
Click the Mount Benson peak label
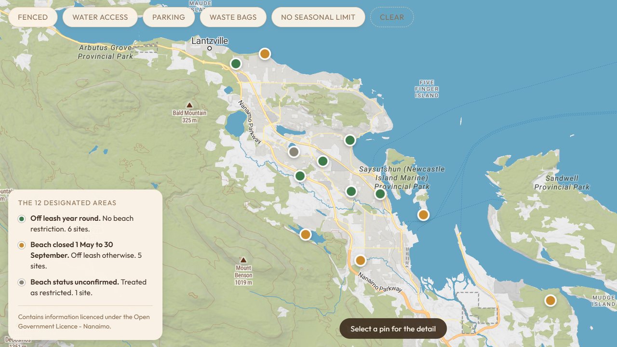[243, 275]
